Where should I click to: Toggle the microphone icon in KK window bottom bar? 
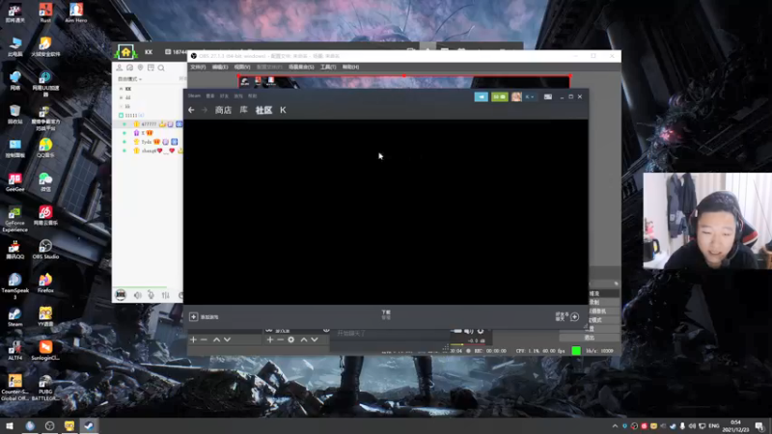click(151, 295)
